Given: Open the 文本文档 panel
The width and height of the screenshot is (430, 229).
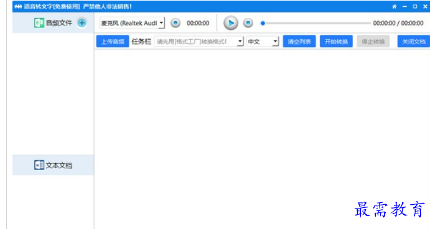Looking at the screenshot, I should tap(53, 165).
